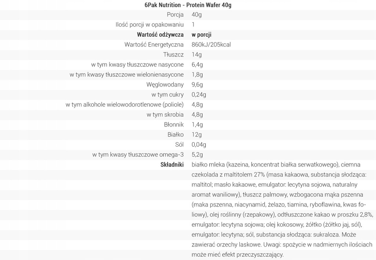Select the '860kJ/205kcal' energy value
The width and height of the screenshot is (376, 260).
tap(211, 45)
